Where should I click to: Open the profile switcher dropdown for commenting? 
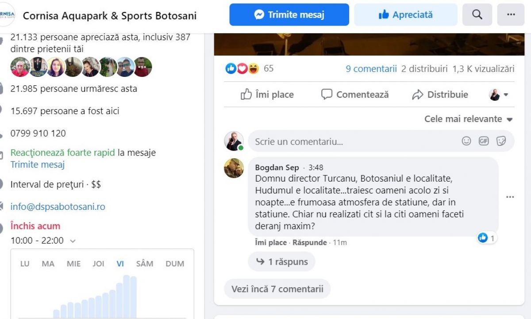coord(499,95)
